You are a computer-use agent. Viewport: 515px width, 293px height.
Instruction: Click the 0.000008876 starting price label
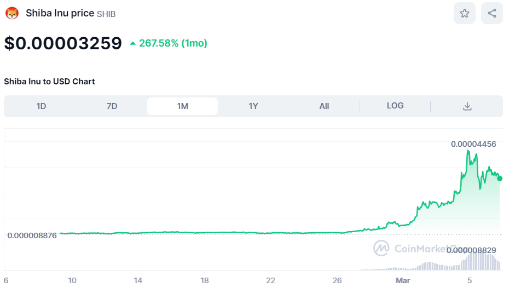point(32,235)
